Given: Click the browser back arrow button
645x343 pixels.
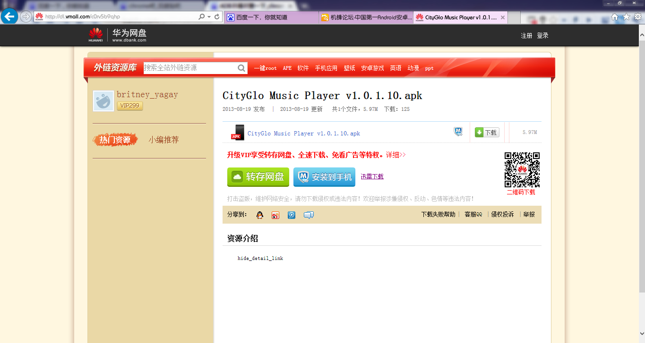Looking at the screenshot, I should (x=9, y=17).
